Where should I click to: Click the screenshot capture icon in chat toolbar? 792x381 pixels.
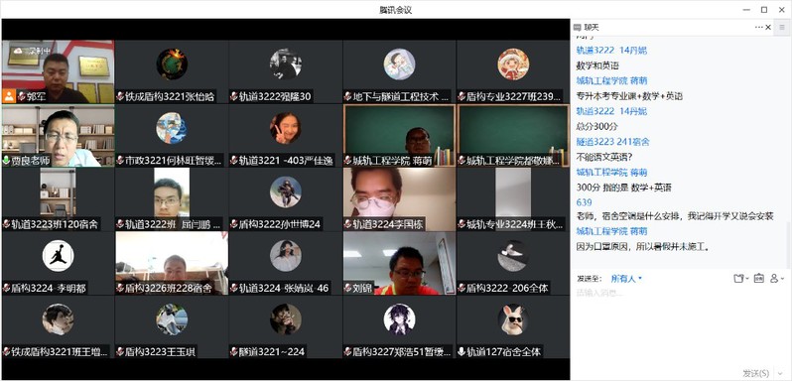click(x=758, y=278)
